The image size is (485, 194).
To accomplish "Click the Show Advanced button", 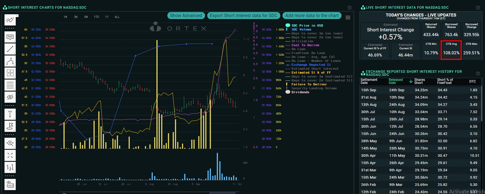I will (186, 16).
